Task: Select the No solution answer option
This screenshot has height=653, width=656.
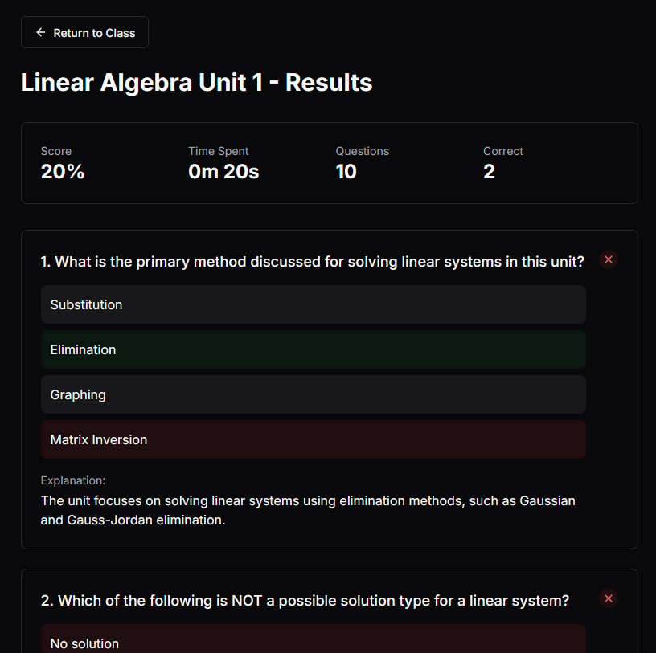Action: point(314,639)
